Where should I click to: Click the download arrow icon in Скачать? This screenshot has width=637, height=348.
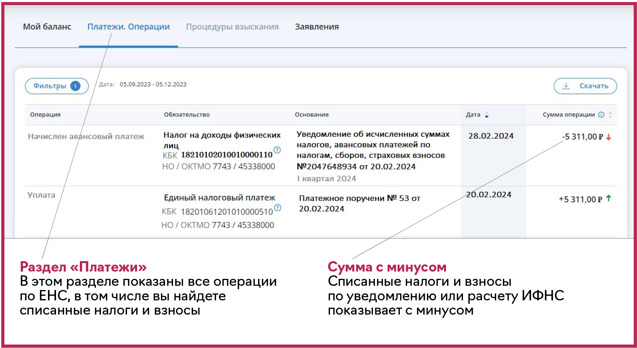pos(566,86)
